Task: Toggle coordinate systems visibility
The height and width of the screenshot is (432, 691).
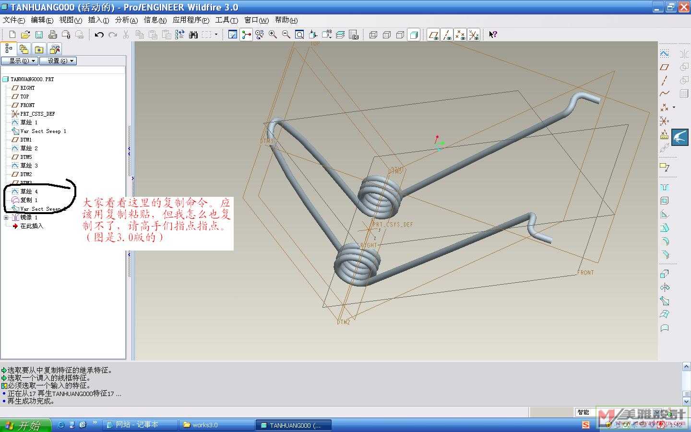Action: [x=474, y=35]
